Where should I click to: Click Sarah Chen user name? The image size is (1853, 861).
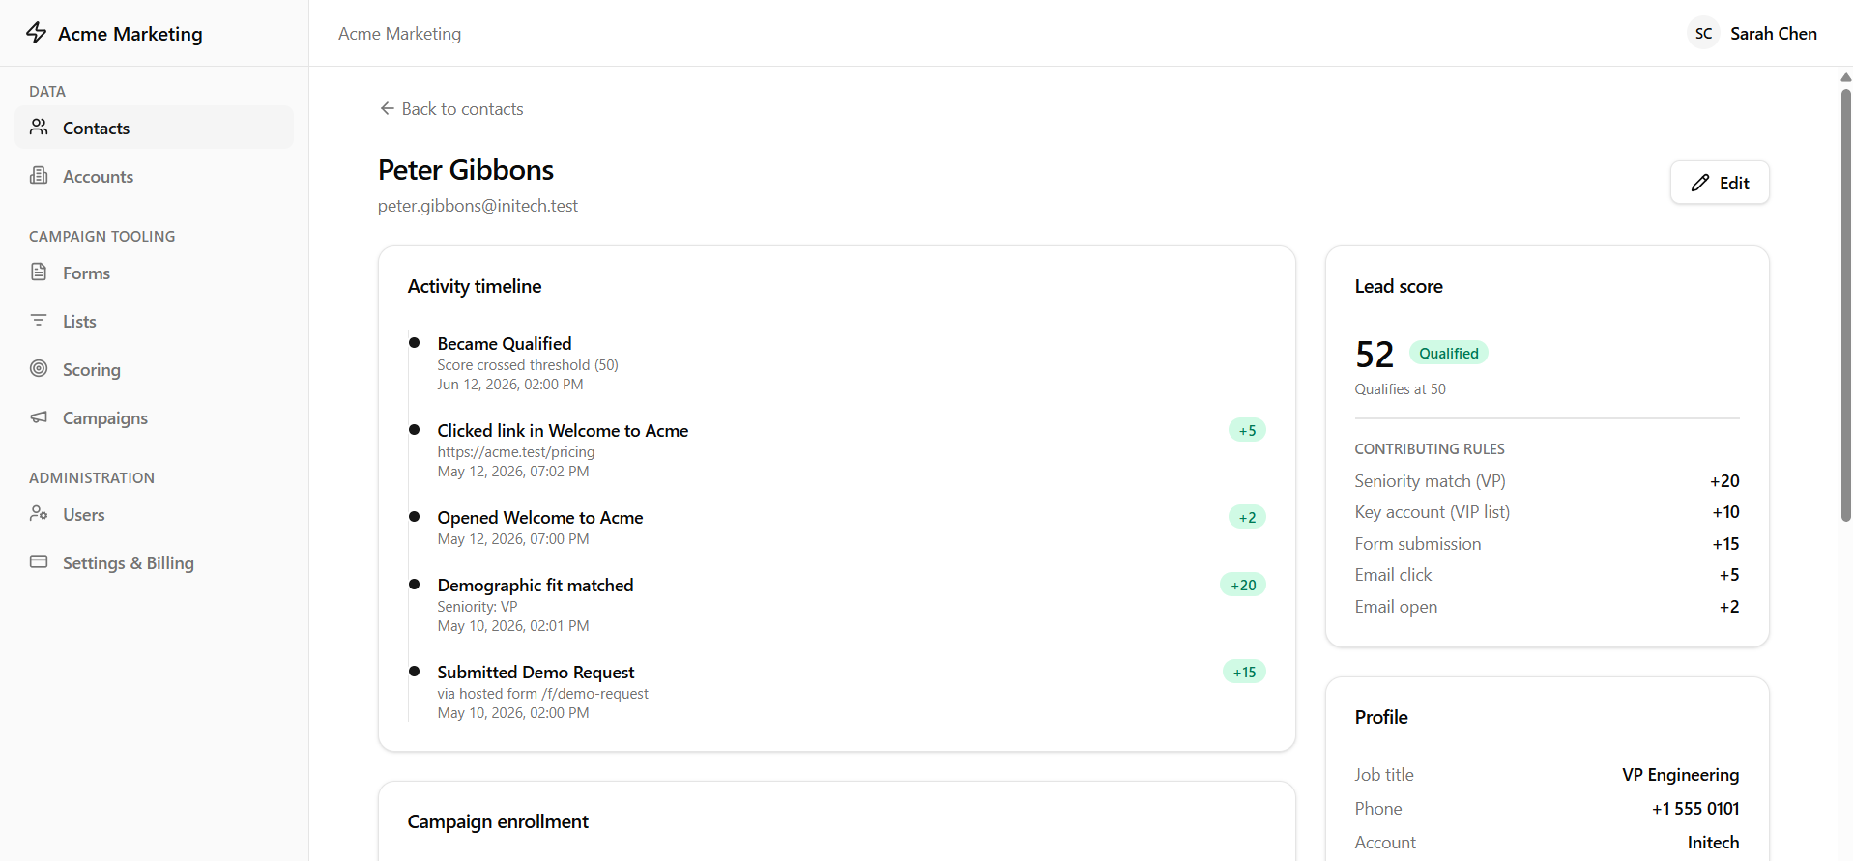click(x=1773, y=33)
